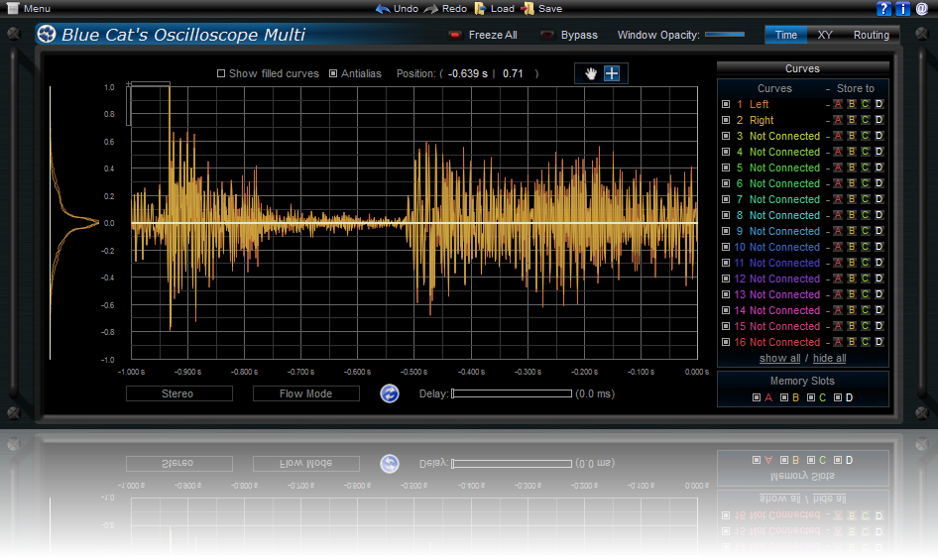
Task: Click the Redo arrow
Action: [x=430, y=8]
